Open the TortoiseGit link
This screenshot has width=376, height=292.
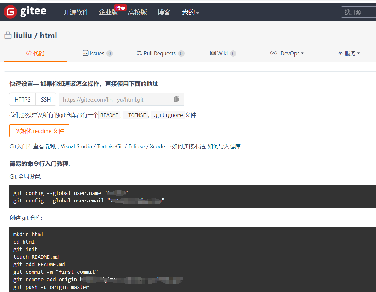click(110, 146)
